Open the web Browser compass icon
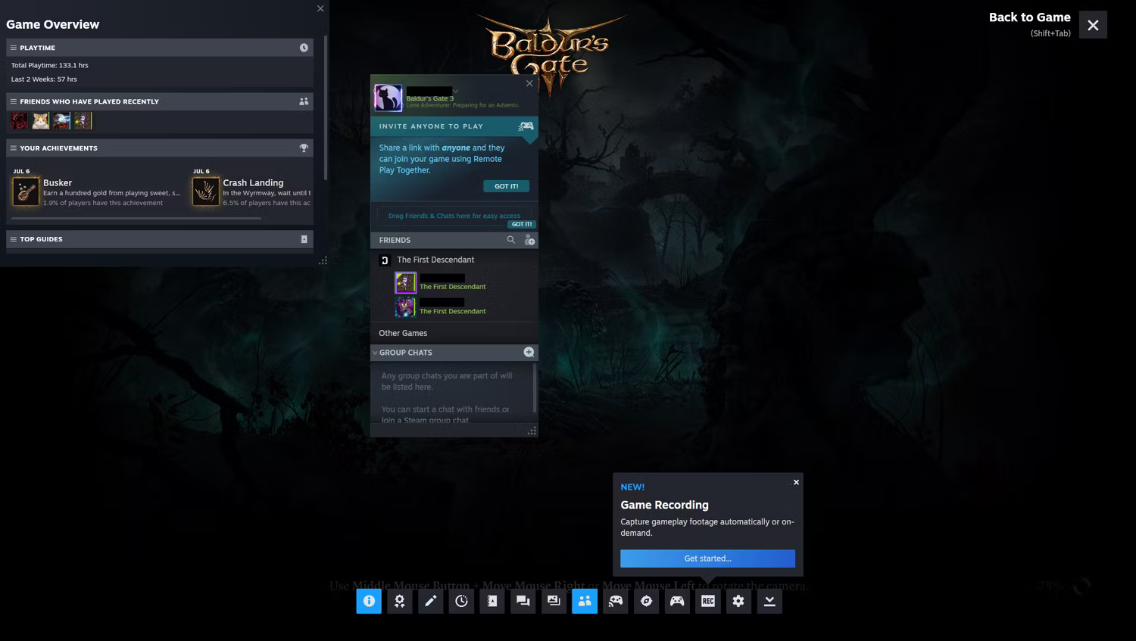The width and height of the screenshot is (1136, 641). tap(646, 601)
